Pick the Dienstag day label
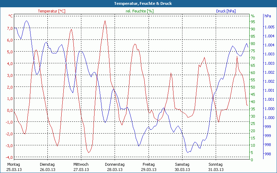 [47, 164]
